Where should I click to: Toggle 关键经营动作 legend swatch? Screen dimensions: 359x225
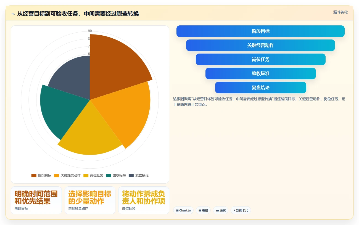click(x=56, y=175)
